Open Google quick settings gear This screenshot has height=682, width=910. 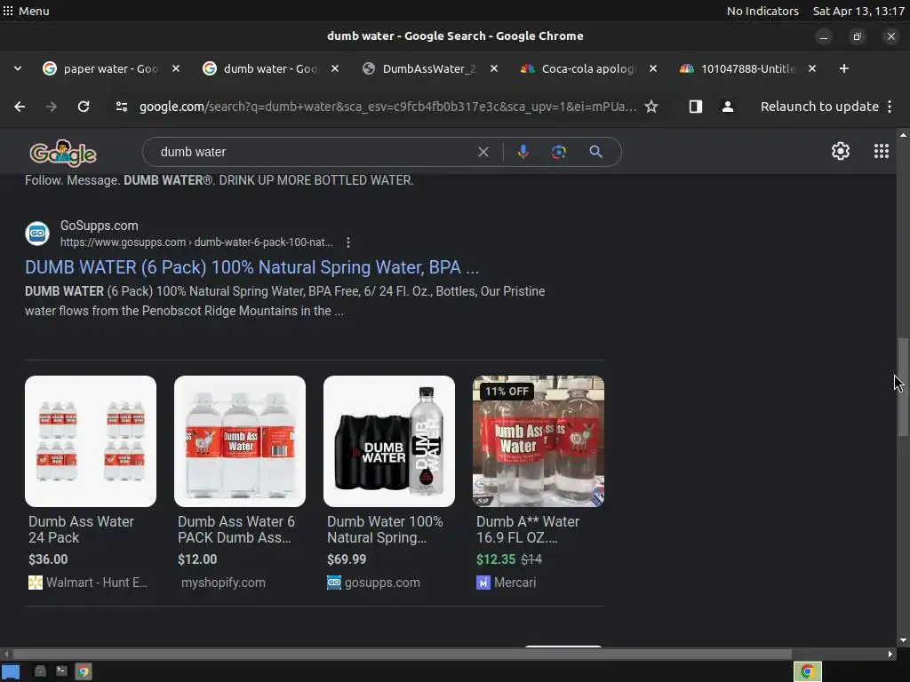(x=841, y=151)
